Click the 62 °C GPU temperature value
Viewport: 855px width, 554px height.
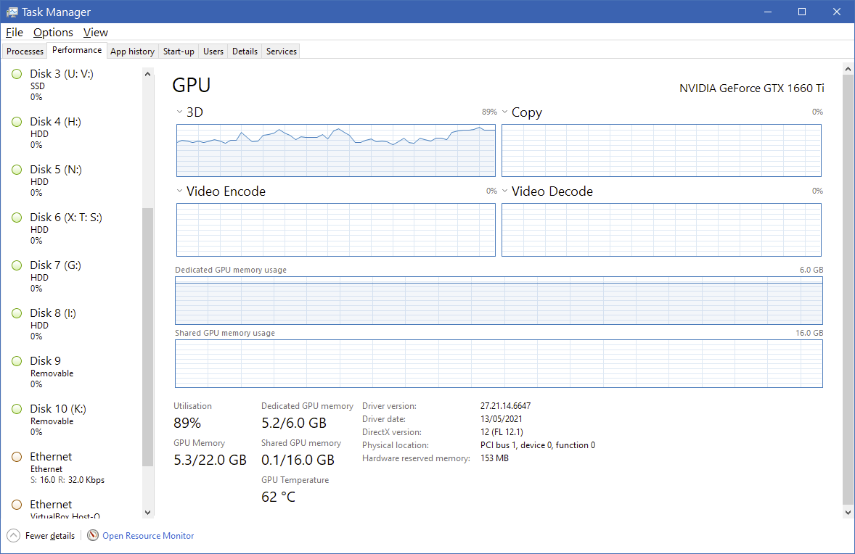click(278, 497)
